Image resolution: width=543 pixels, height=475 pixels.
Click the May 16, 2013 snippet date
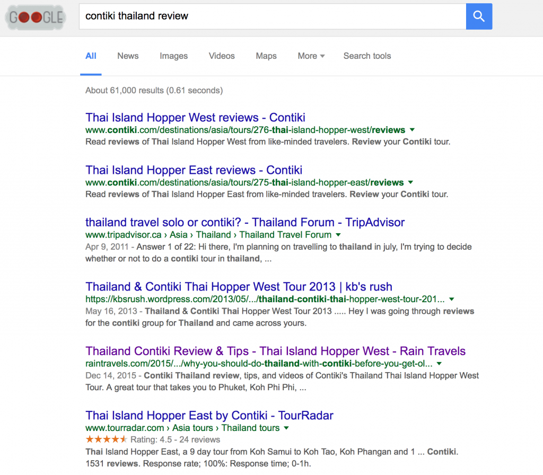[111, 311]
